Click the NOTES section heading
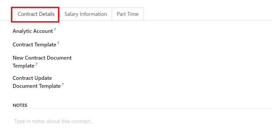Image resolution: width=272 pixels, height=138 pixels. click(20, 105)
